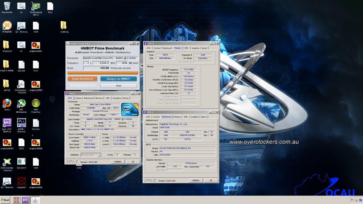The width and height of the screenshot is (363, 204).
Task: Click Analyze on HWBOT button
Action: click(x=119, y=79)
